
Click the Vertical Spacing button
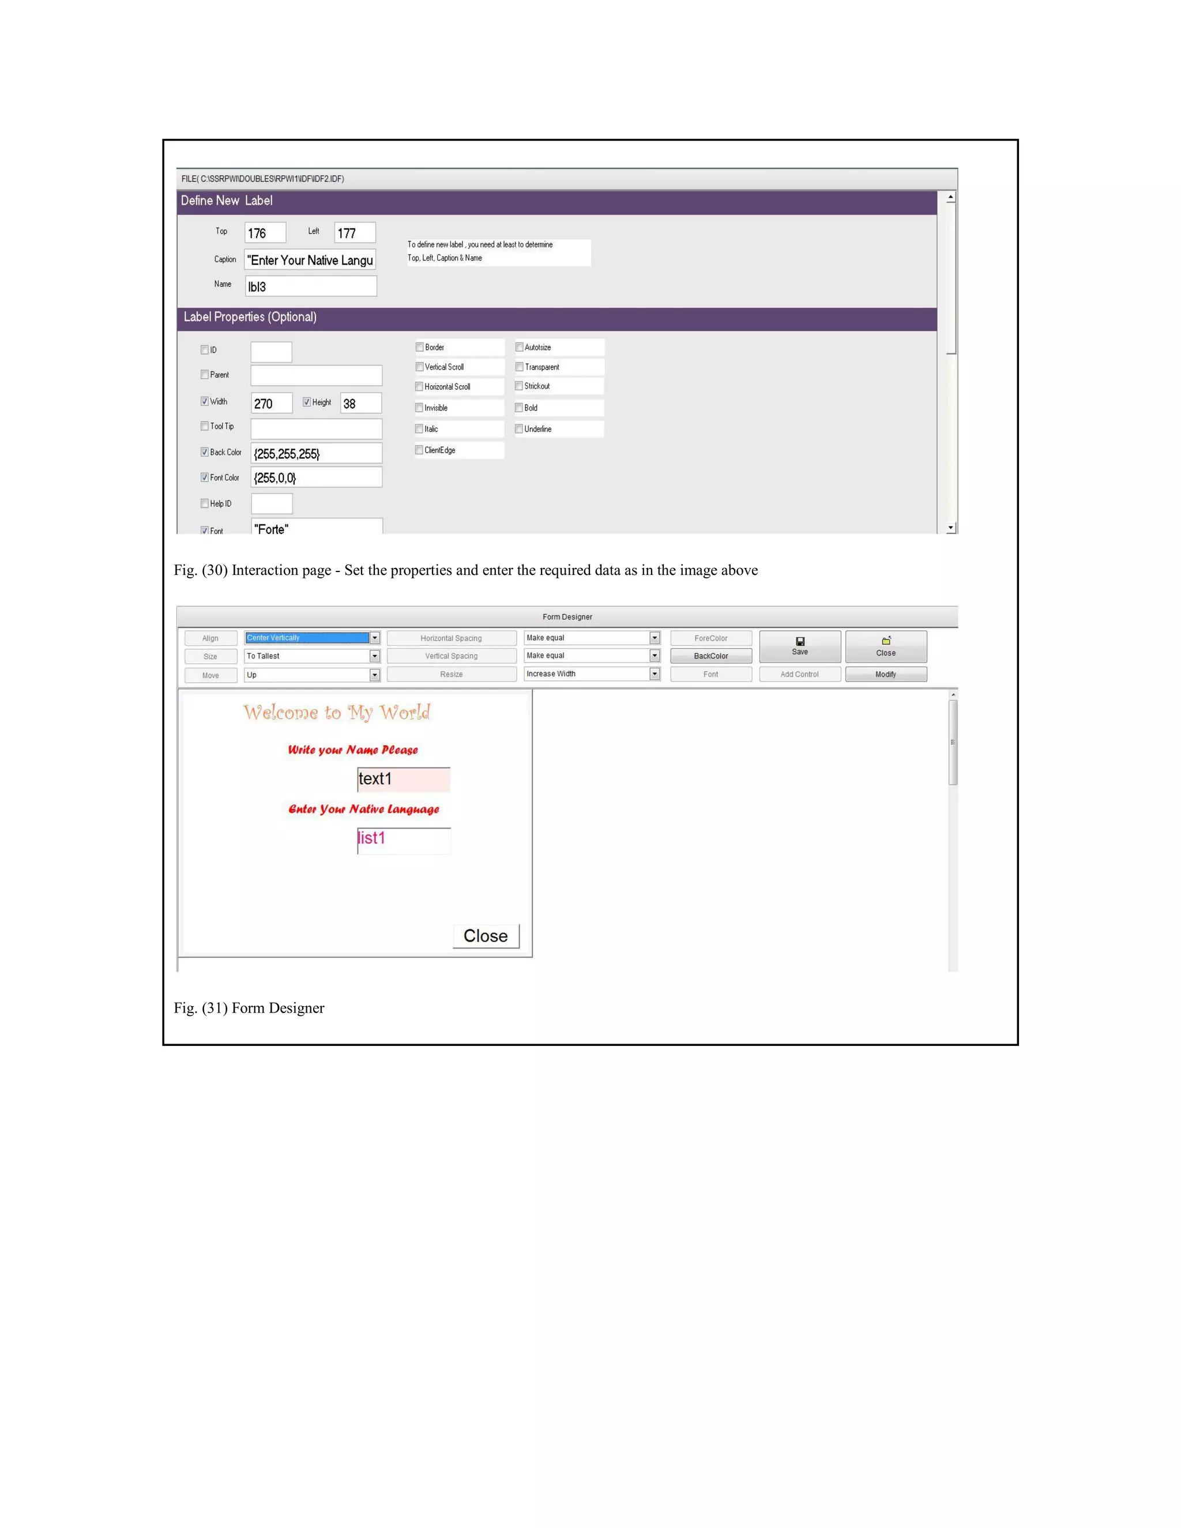coord(452,656)
